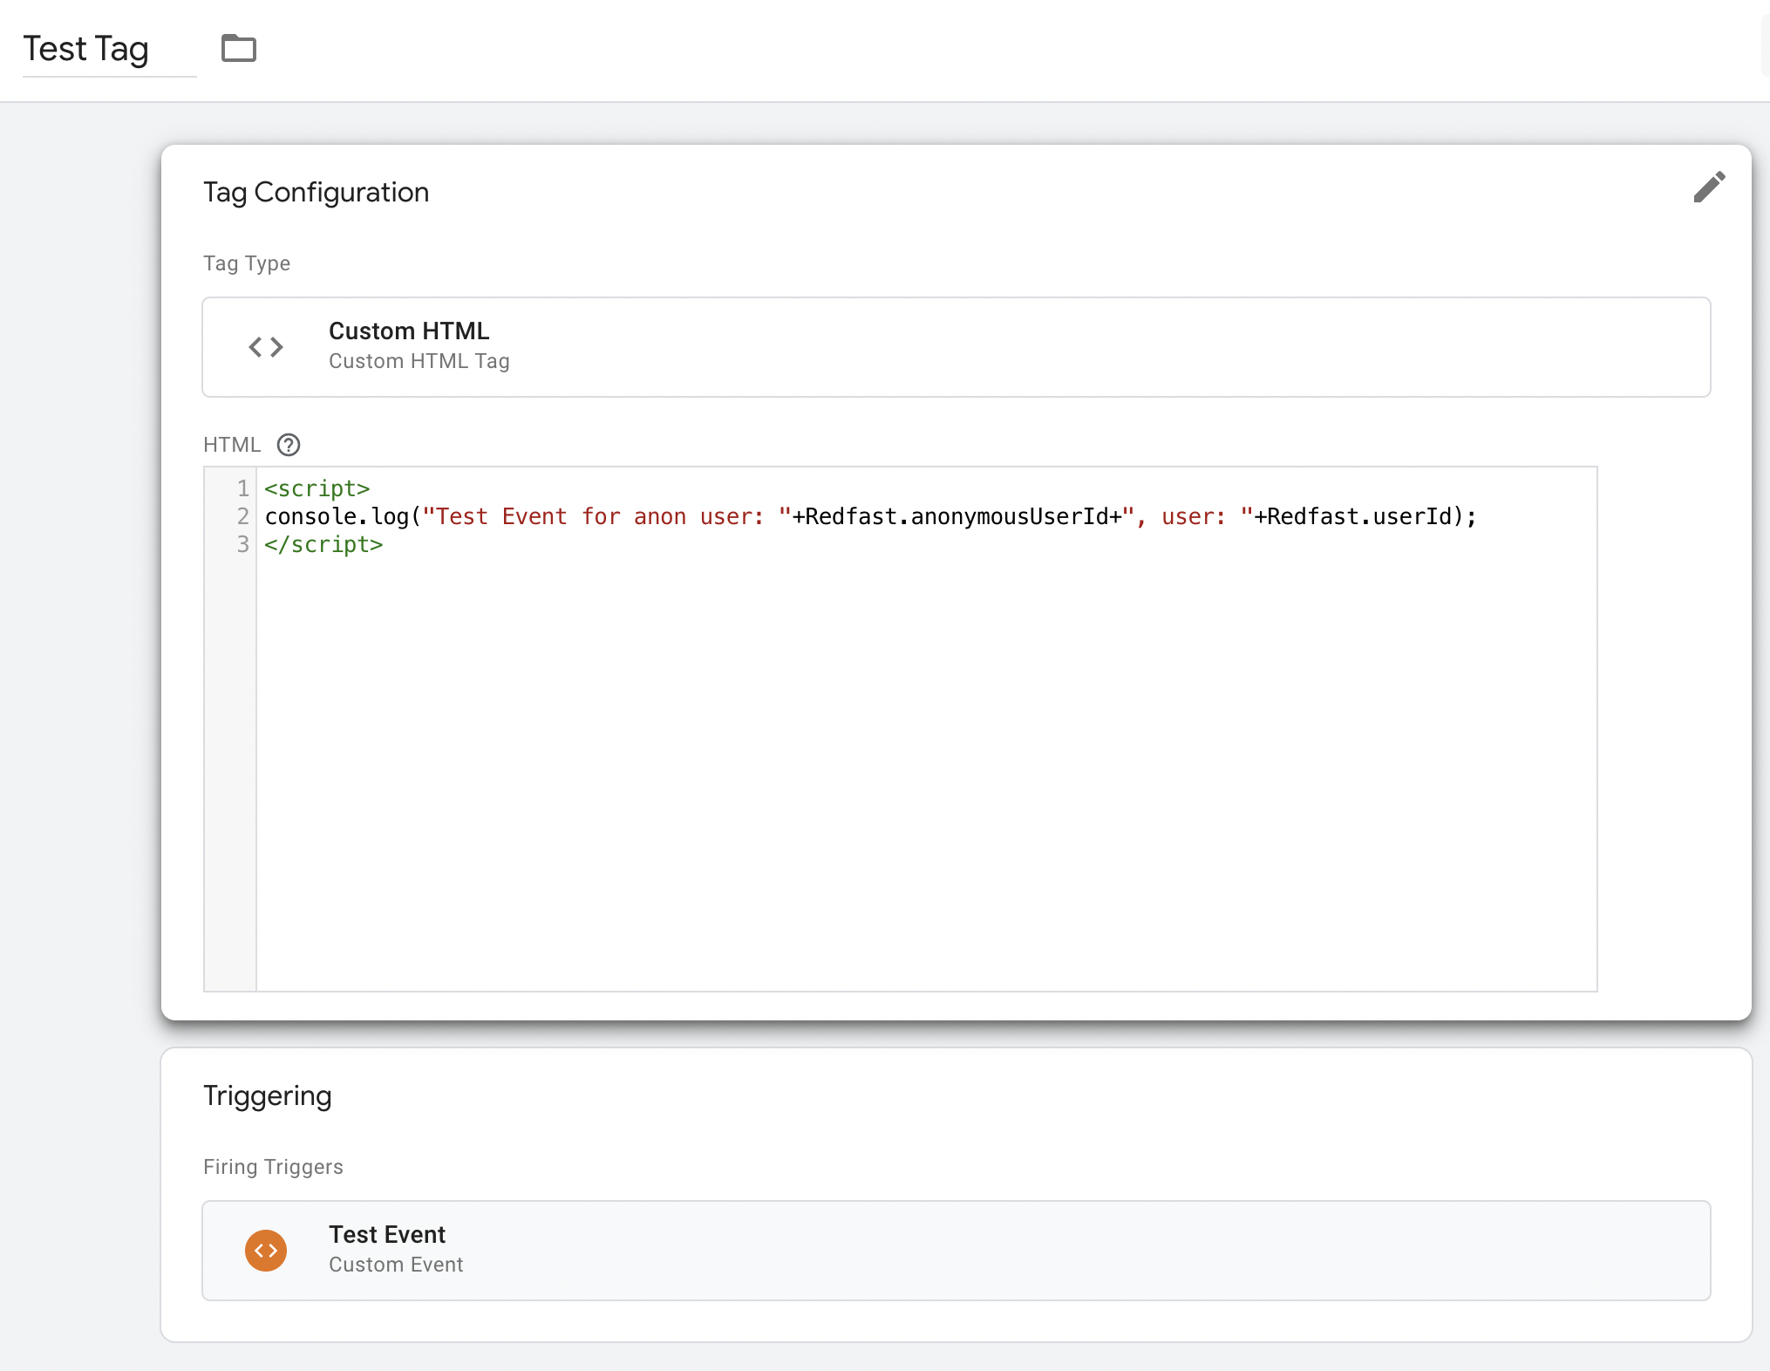Image resolution: width=1770 pixels, height=1371 pixels.
Task: Click the Custom HTML Tag subtitle text
Action: 419,361
